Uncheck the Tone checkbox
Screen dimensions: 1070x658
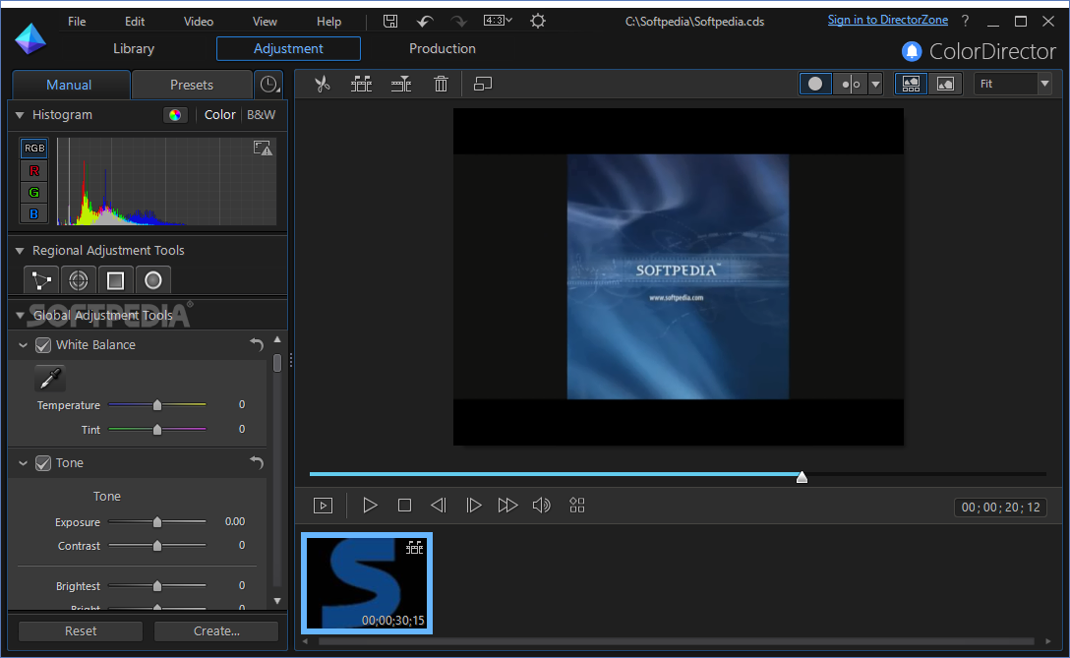(43, 463)
